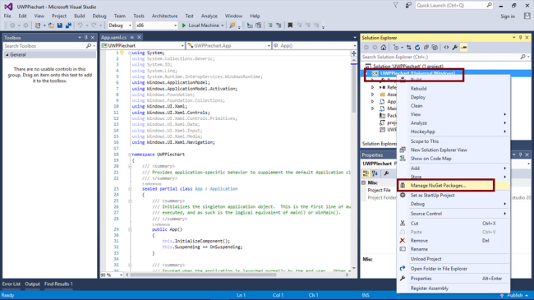Close the App.xaml.cs tab
Viewport: 534px width, 300px height.
139,37
